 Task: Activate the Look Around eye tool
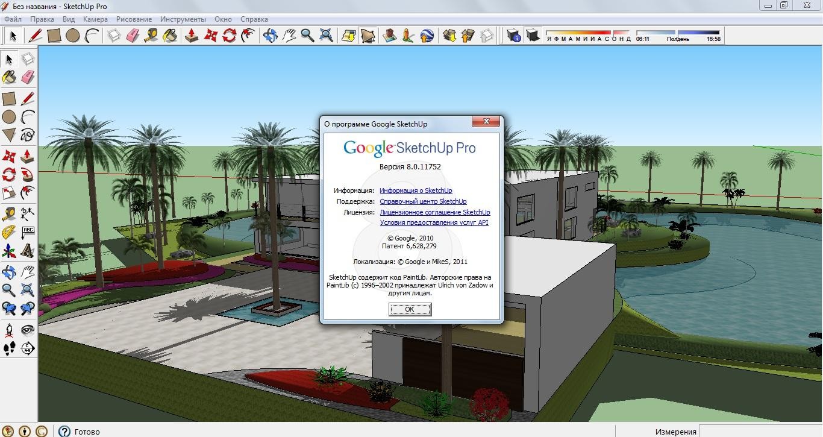point(28,330)
